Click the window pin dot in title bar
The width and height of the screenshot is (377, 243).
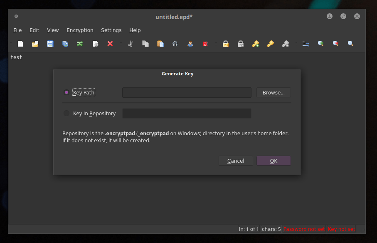pyautogui.click(x=16, y=16)
